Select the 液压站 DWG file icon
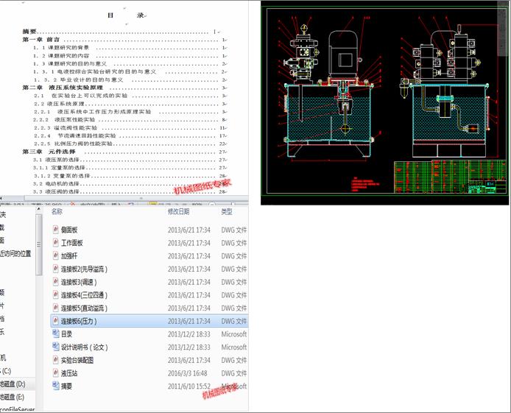The width and height of the screenshot is (511, 413). (56, 373)
